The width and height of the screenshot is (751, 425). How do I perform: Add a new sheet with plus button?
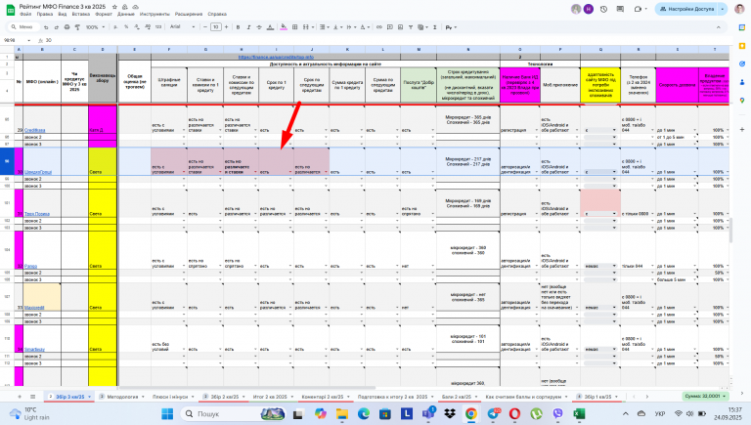tap(20, 397)
